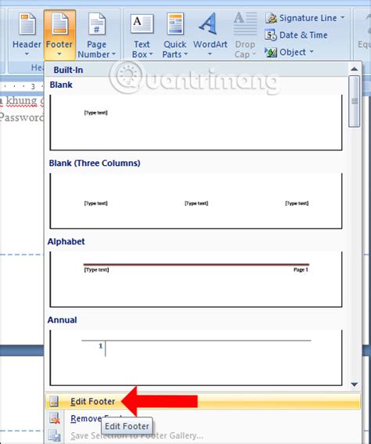Click the Object label
The image size is (371, 444).
(x=293, y=52)
